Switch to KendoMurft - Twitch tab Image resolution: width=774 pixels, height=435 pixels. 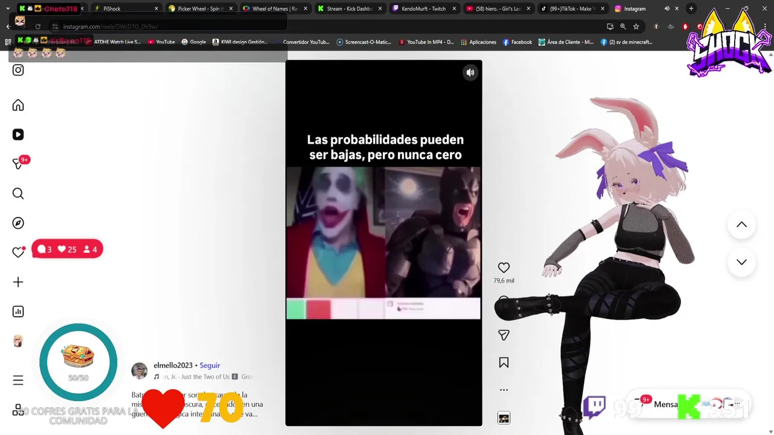(424, 8)
